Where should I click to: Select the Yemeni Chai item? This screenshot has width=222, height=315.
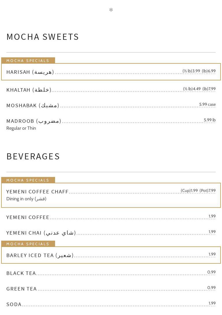point(41,233)
